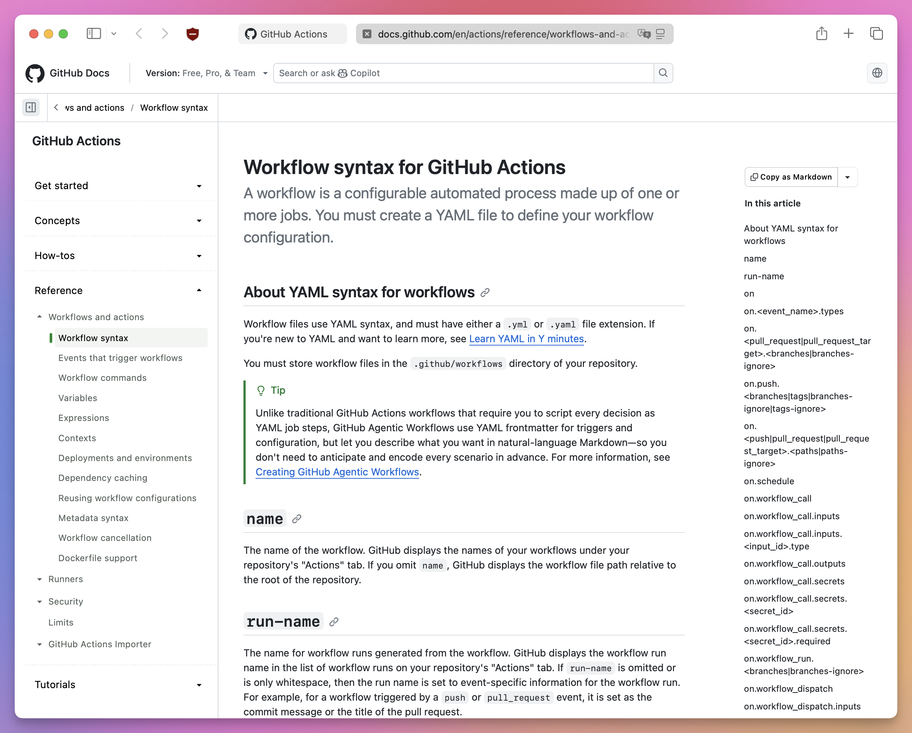Collapse the docs sidebar panel icon

(x=31, y=107)
